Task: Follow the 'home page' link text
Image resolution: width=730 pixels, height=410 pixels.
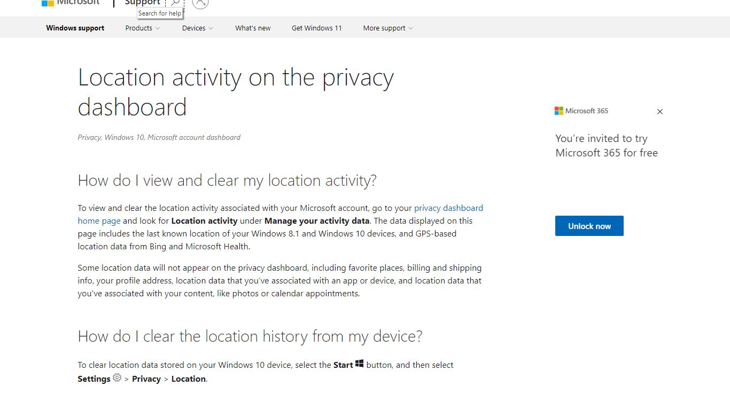Action: [99, 221]
